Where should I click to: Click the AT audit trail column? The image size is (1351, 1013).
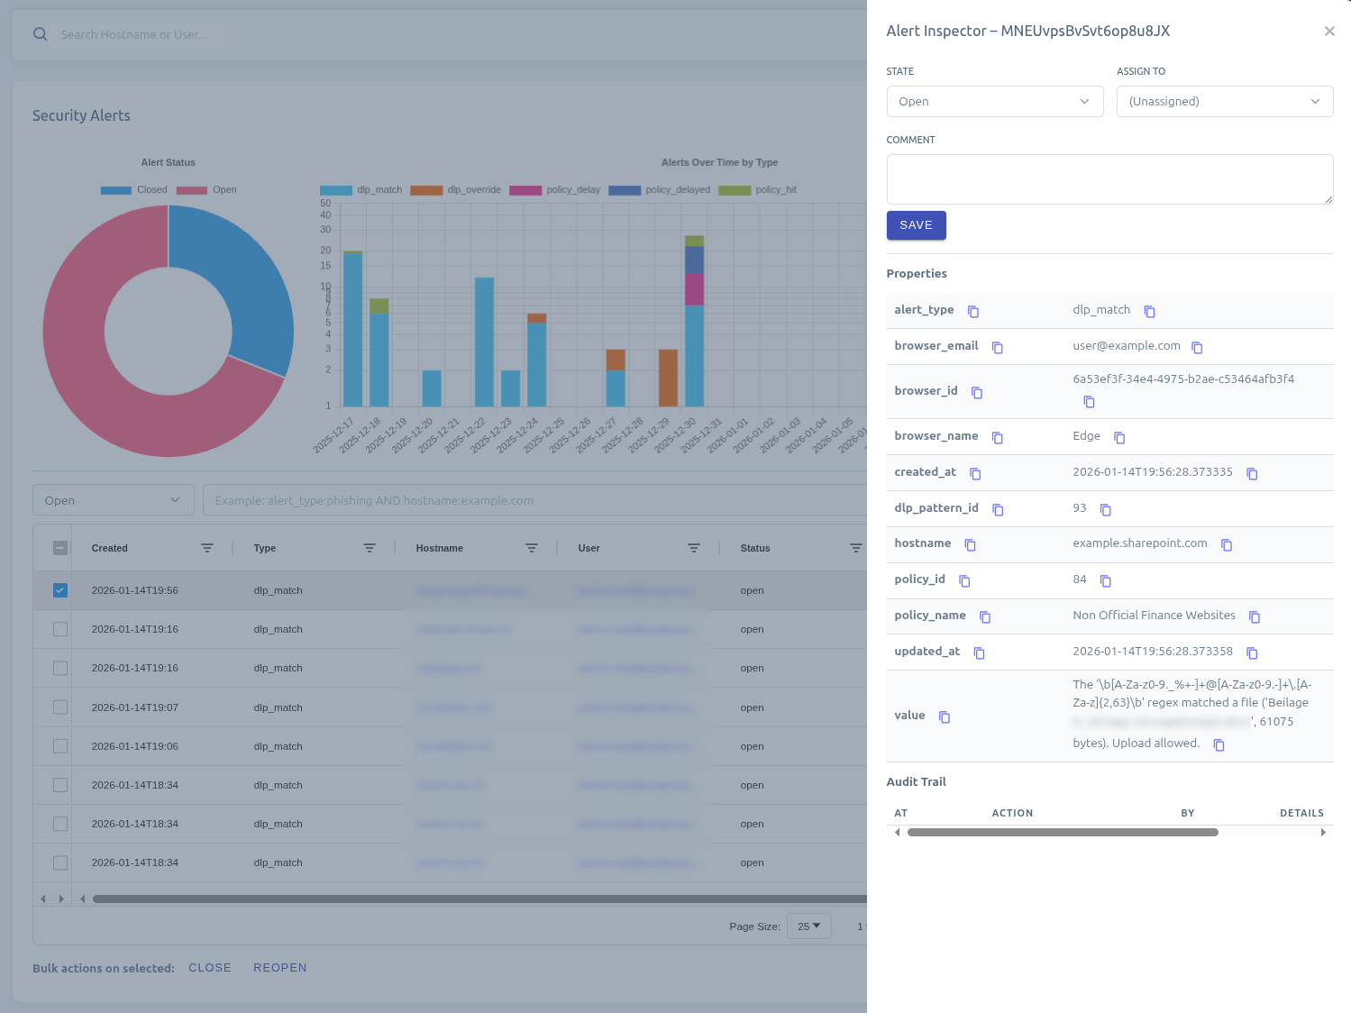click(x=901, y=813)
